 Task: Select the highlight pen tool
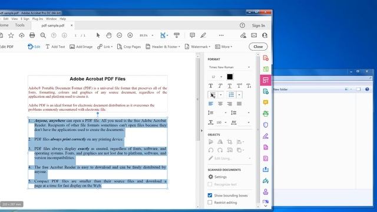point(203,35)
